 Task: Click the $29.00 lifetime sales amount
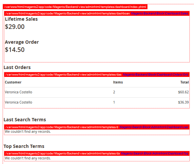coord(15,27)
